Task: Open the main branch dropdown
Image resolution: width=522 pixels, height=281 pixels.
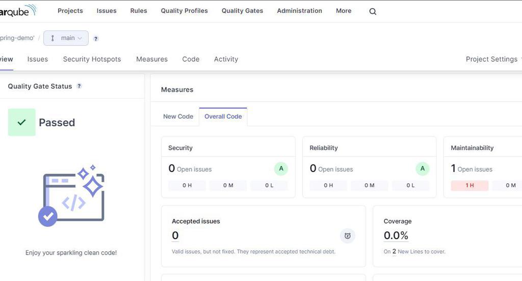Action: [66, 38]
